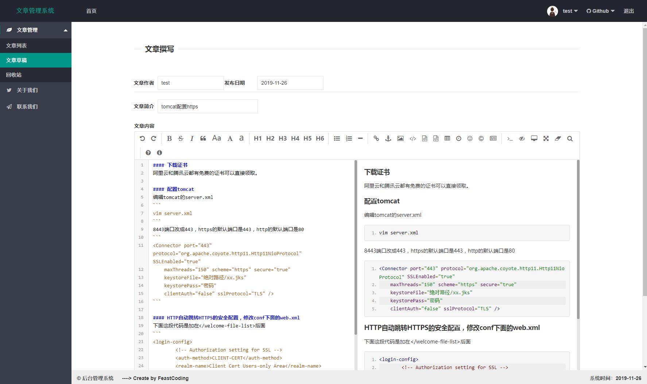Insert H4 heading
The height and width of the screenshot is (384, 647).
click(x=295, y=138)
